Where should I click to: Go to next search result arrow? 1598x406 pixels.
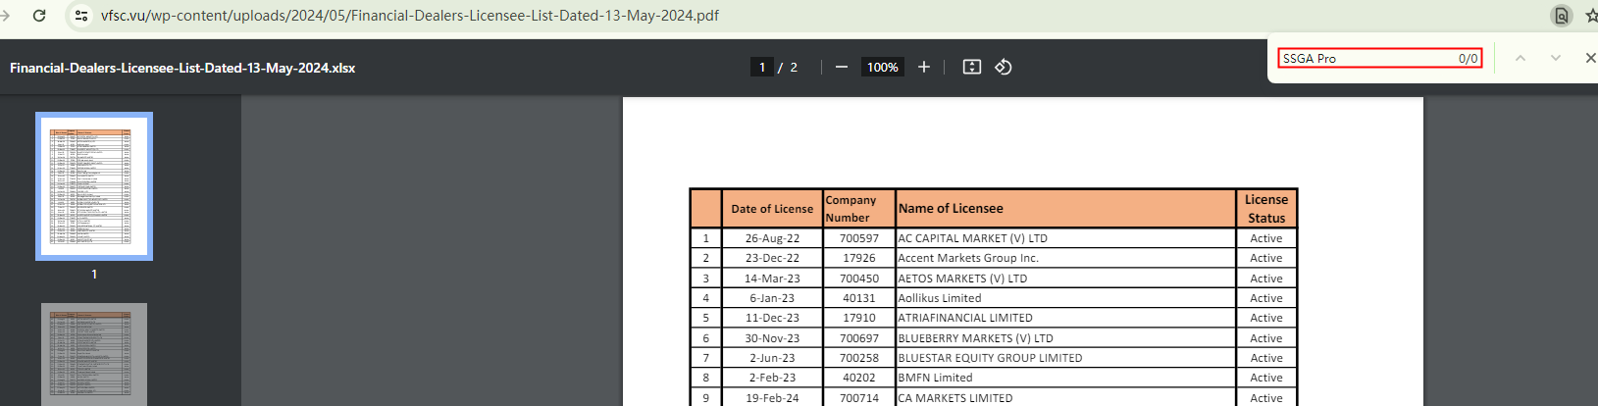[x=1555, y=58]
